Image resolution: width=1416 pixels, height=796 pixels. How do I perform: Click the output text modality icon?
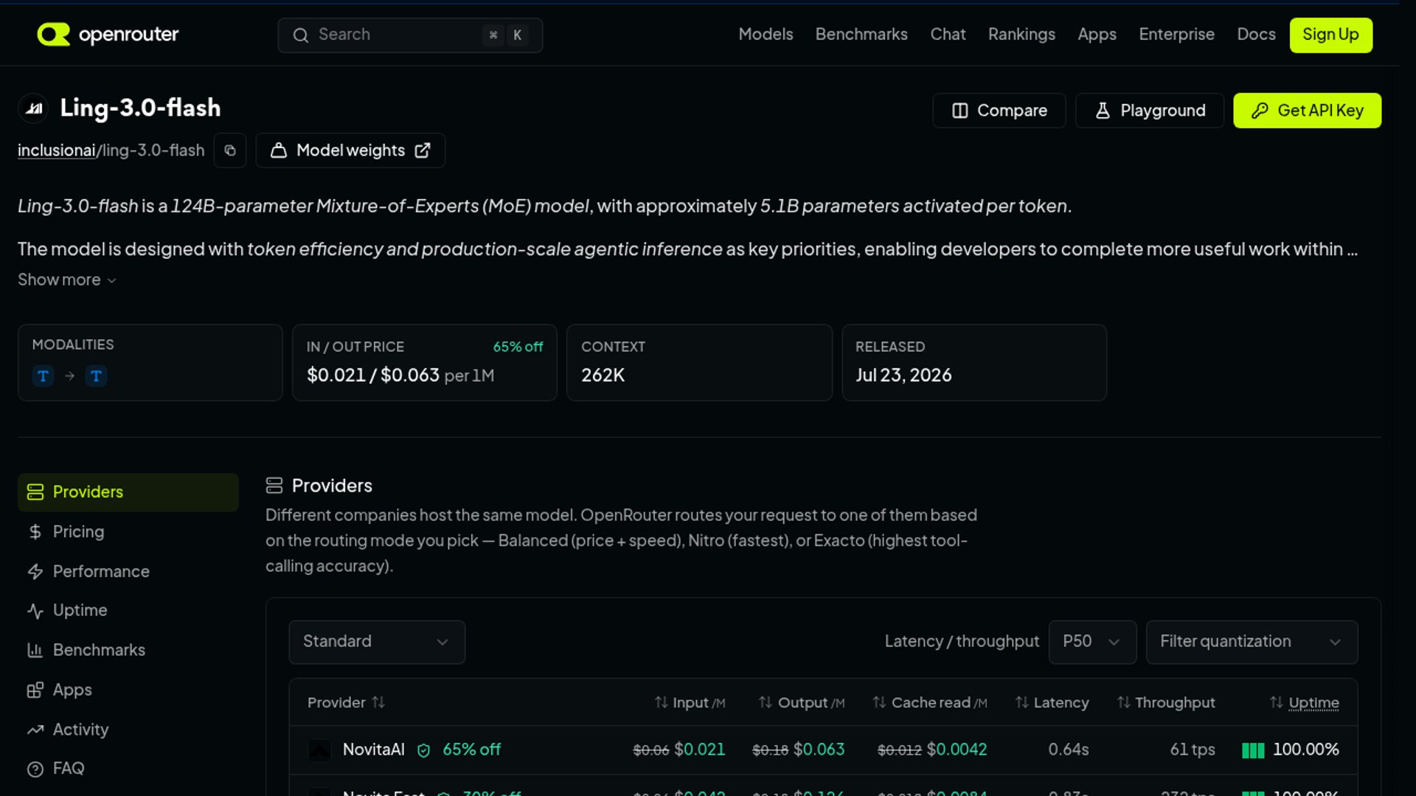(x=96, y=376)
